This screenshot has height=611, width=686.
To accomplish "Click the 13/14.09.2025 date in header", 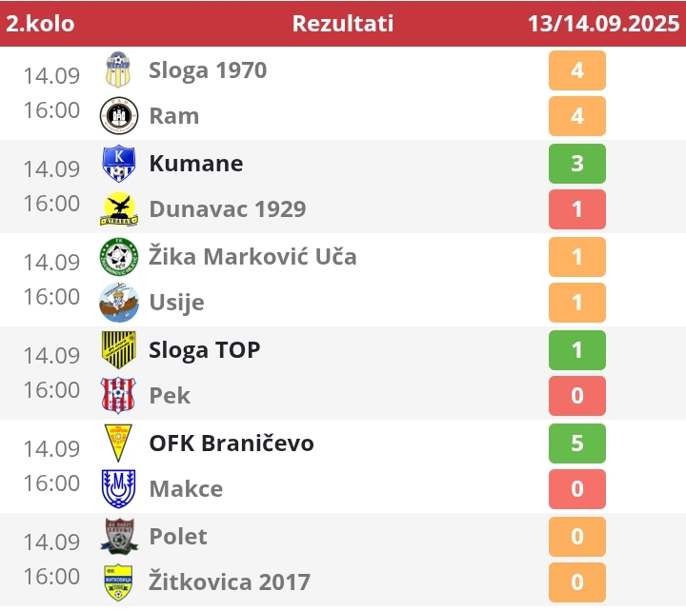I will [603, 24].
